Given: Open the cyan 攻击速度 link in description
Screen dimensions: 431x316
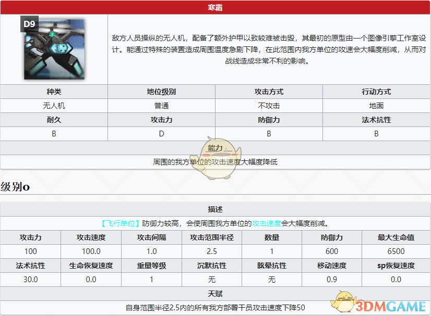Looking at the screenshot, I should coord(266,223).
